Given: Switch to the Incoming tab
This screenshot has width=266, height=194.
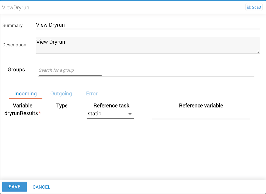Looking at the screenshot, I should [x=26, y=94].
